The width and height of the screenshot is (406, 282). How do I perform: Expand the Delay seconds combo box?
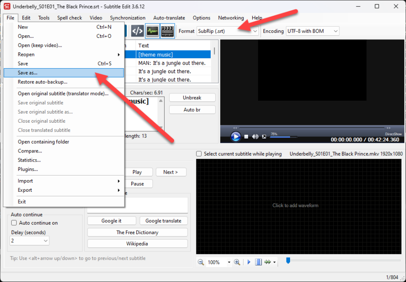coord(45,241)
